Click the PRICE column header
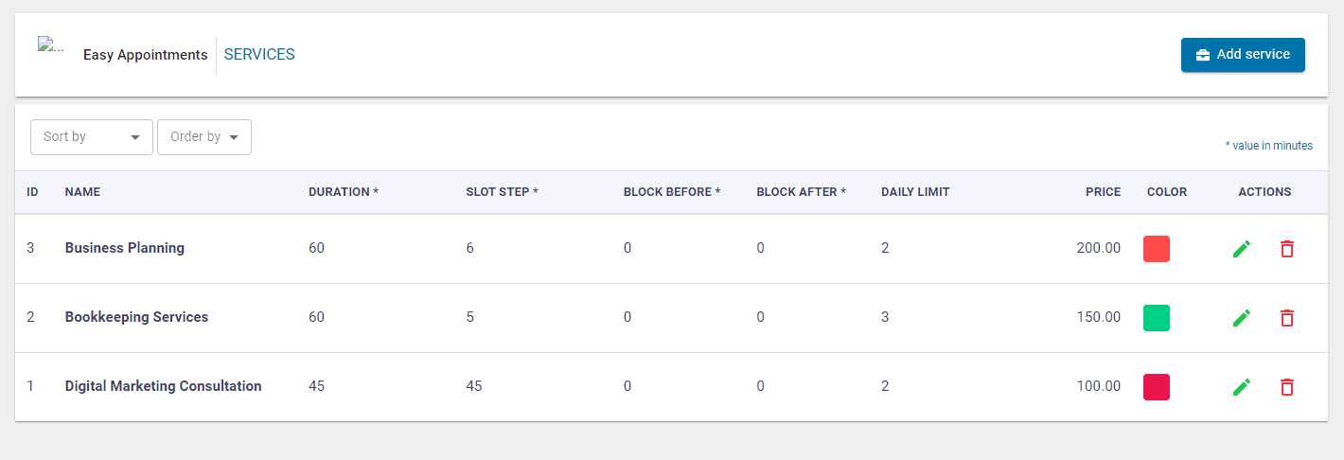The image size is (1344, 460). pos(1103,192)
